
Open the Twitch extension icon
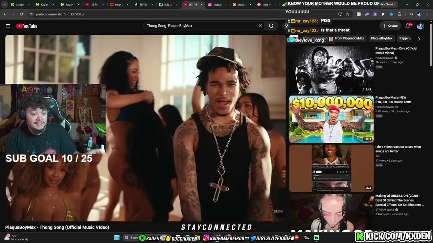[x=375, y=14]
